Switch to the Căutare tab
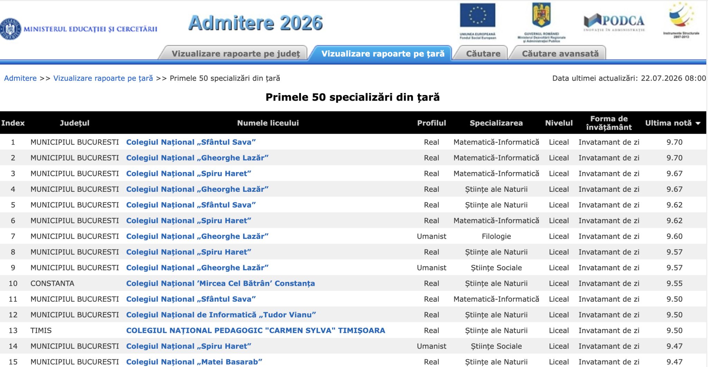 483,54
